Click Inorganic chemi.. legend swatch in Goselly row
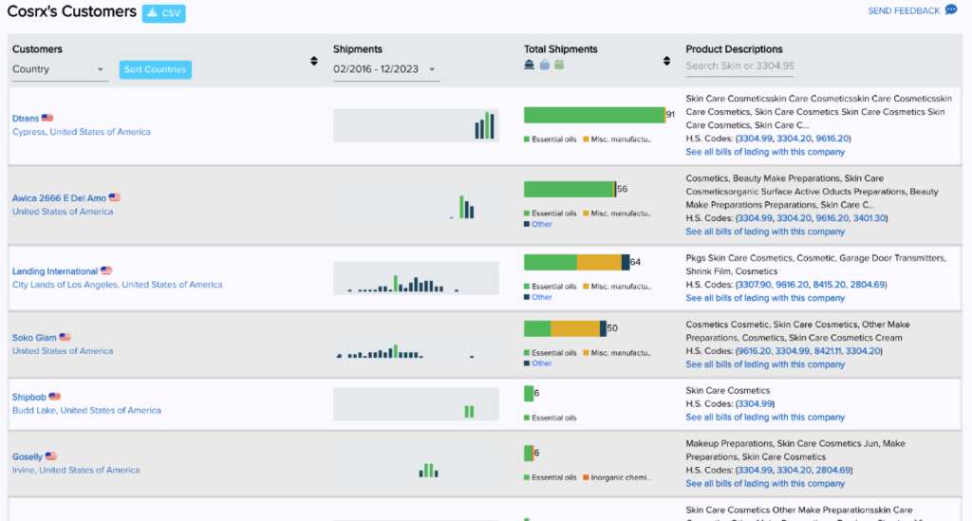 586,477
